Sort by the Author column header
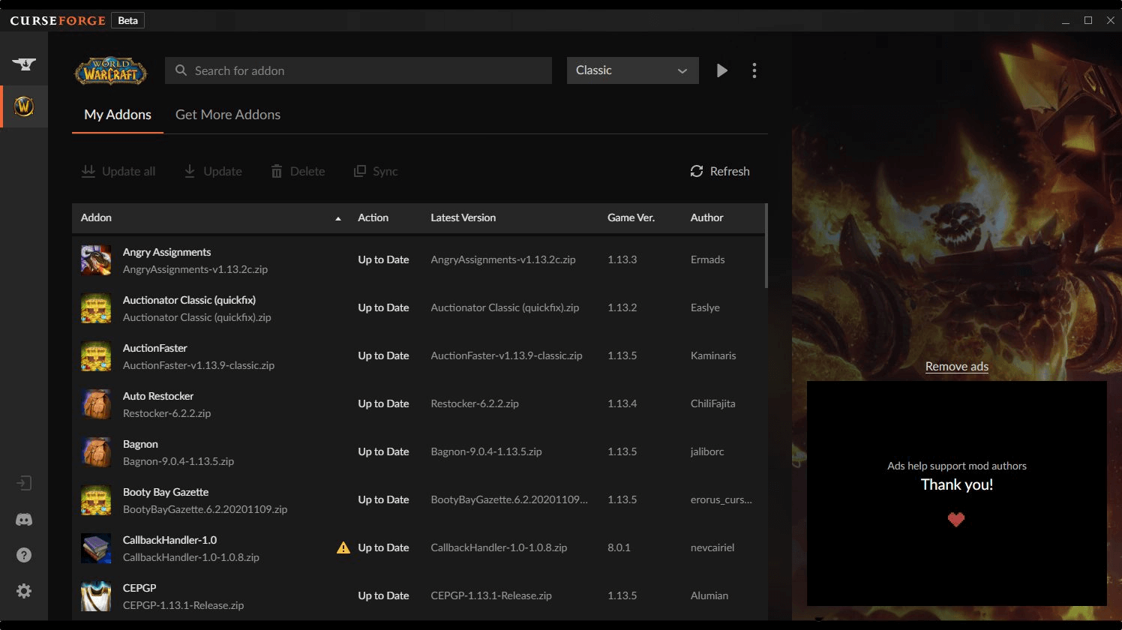The height and width of the screenshot is (630, 1122). 706,217
